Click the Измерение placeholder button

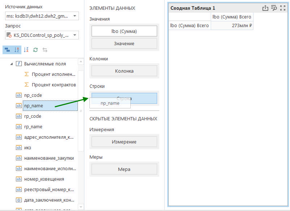click(x=124, y=142)
